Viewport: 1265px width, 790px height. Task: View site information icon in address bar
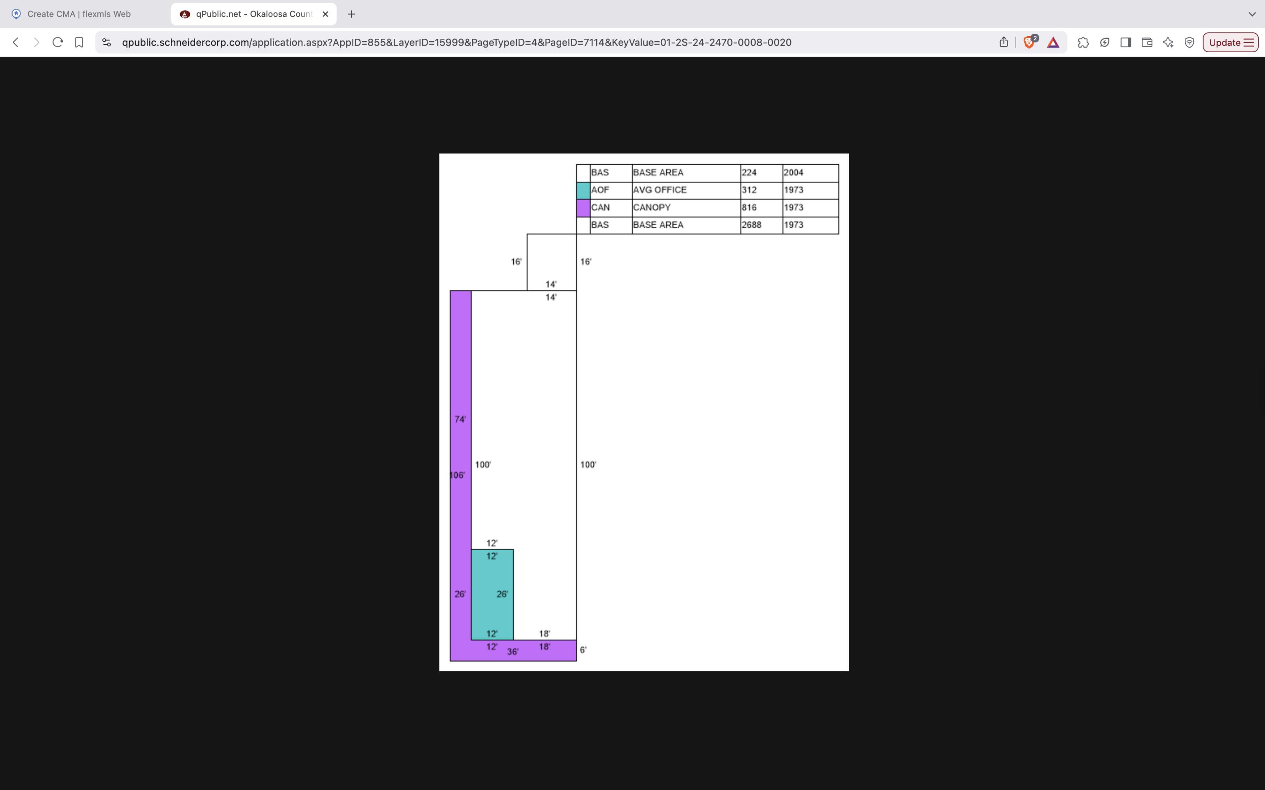(x=107, y=42)
